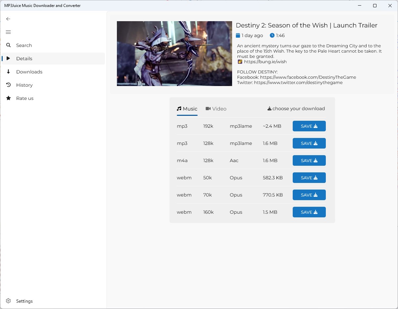
Task: Click the '582.3 KB' size value
Action: pyautogui.click(x=273, y=178)
